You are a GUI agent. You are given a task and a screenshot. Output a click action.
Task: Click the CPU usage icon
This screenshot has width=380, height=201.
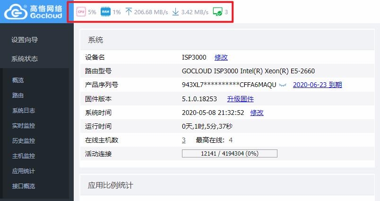click(x=81, y=12)
